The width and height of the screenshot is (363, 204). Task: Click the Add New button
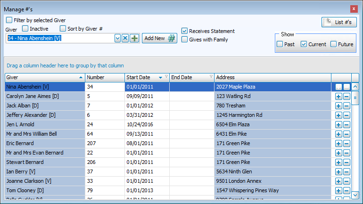pos(159,39)
